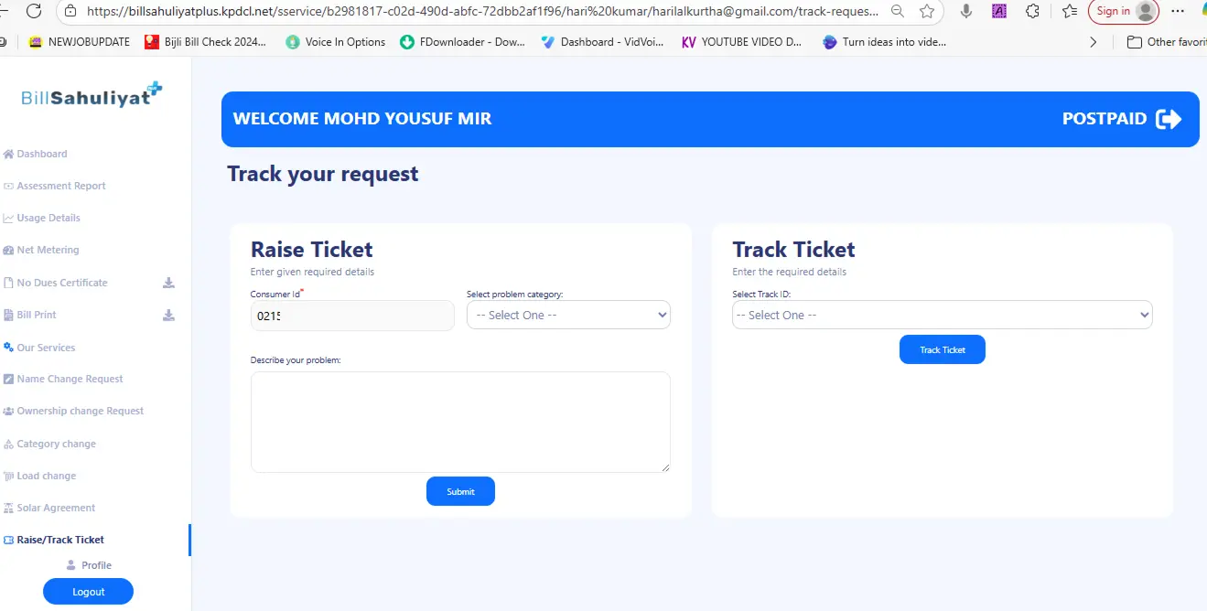
Task: Download the No Dues Certificate via its icon
Action: tap(168, 283)
